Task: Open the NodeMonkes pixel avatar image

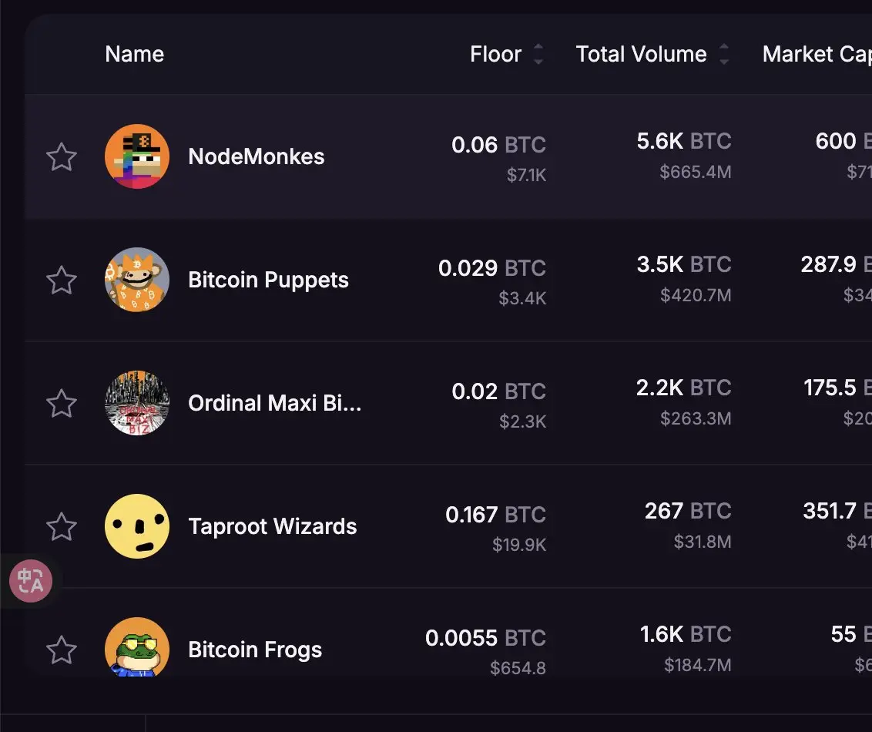Action: [x=137, y=156]
